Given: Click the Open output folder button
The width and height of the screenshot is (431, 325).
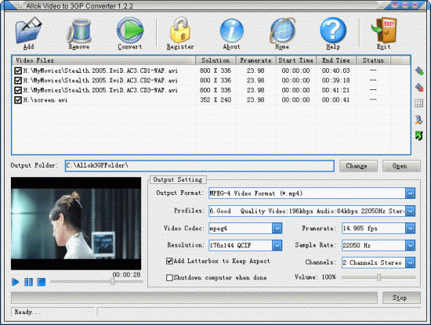Looking at the screenshot, I should pyautogui.click(x=401, y=166).
